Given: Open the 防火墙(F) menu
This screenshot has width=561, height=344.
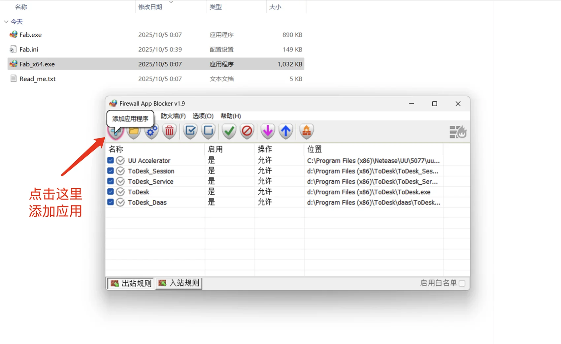Looking at the screenshot, I should click(x=173, y=116).
